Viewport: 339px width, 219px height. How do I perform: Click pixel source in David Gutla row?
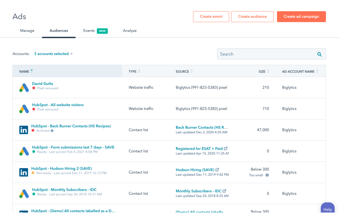(x=201, y=87)
